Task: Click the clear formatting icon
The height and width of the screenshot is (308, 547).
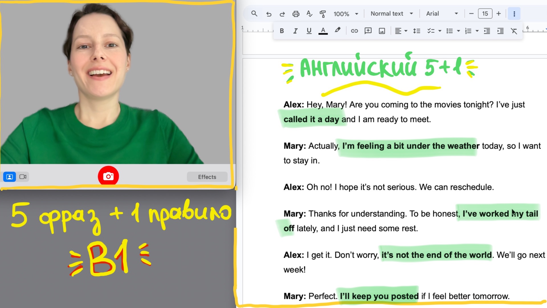Action: pos(514,31)
